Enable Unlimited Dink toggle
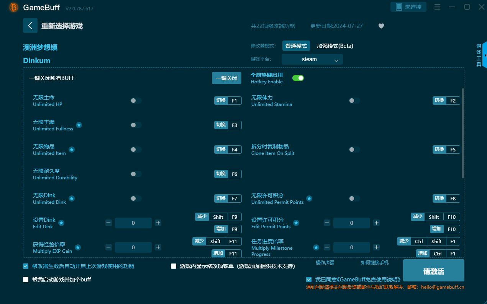This screenshot has height=304, width=487. click(x=136, y=198)
